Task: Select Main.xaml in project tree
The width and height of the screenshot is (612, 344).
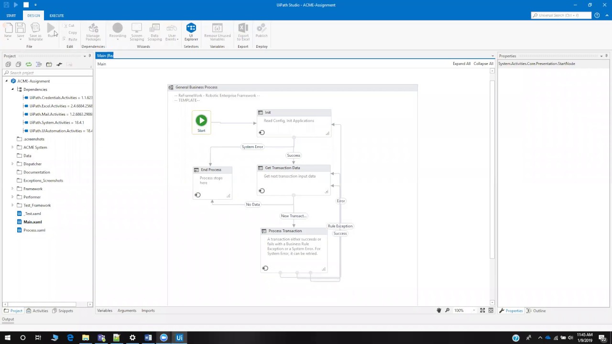Action: pos(33,222)
